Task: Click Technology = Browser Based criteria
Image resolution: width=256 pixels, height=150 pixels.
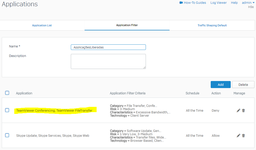Action: coord(137,141)
